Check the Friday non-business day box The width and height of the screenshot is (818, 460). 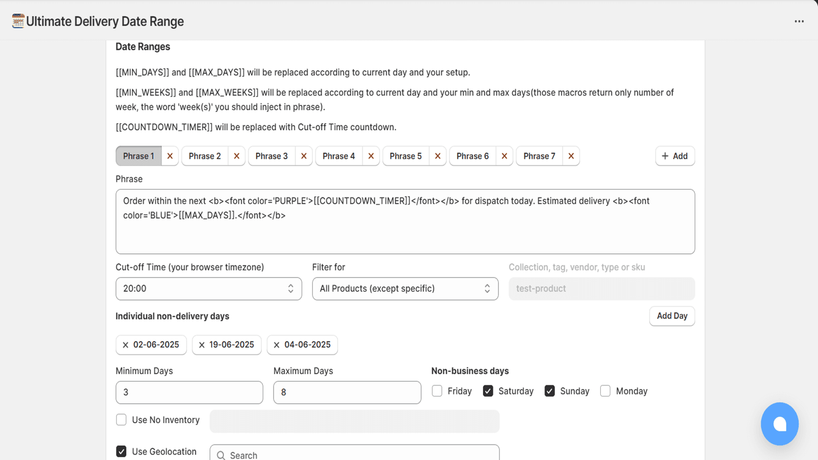(437, 391)
